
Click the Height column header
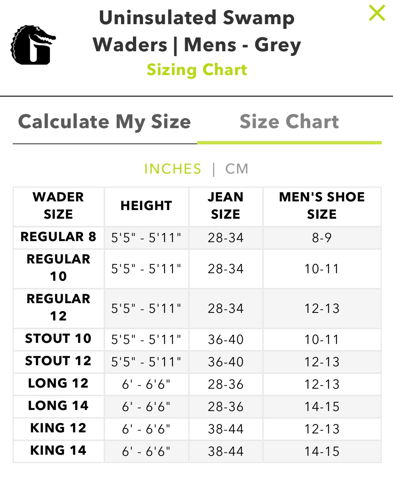click(146, 206)
